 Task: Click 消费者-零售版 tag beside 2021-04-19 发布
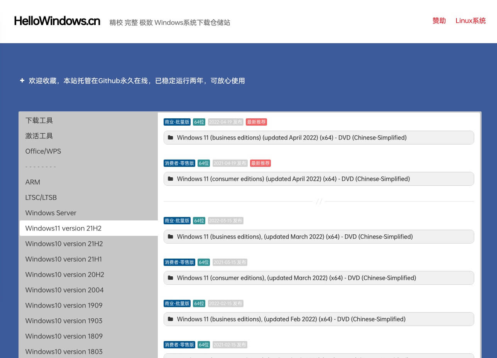point(179,163)
